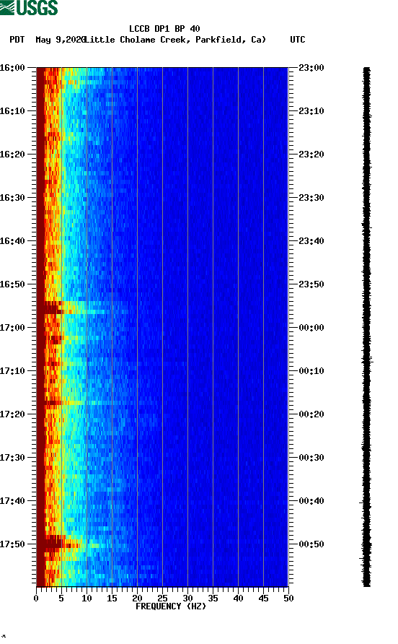Click the '23:10' UTC time label
The image size is (398, 644).
click(311, 111)
